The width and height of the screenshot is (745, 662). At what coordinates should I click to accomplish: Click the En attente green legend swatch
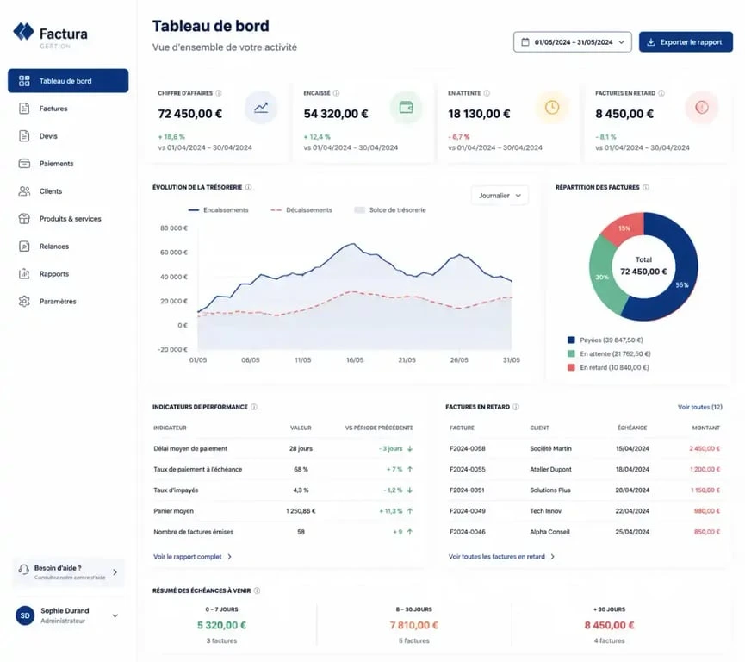click(571, 353)
